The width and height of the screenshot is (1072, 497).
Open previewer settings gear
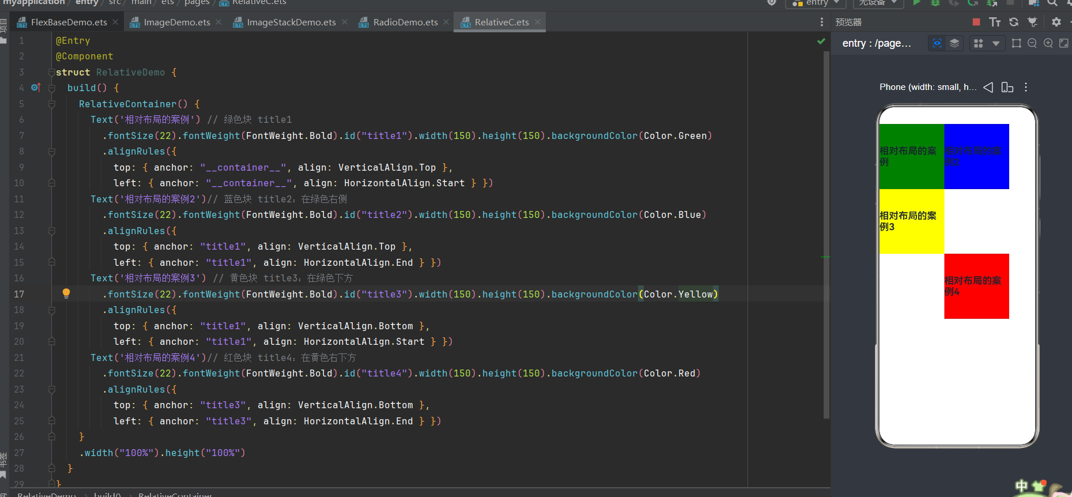[1056, 22]
